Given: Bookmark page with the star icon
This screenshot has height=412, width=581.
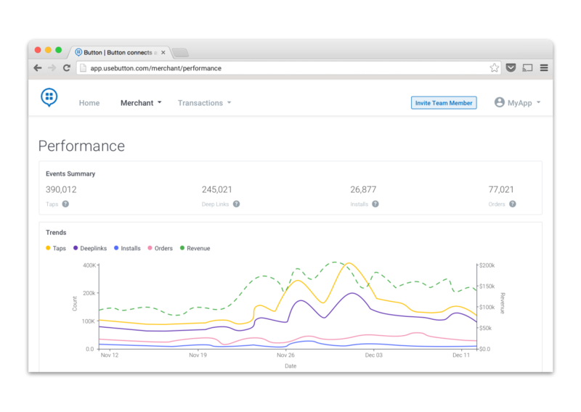Looking at the screenshot, I should (x=494, y=68).
